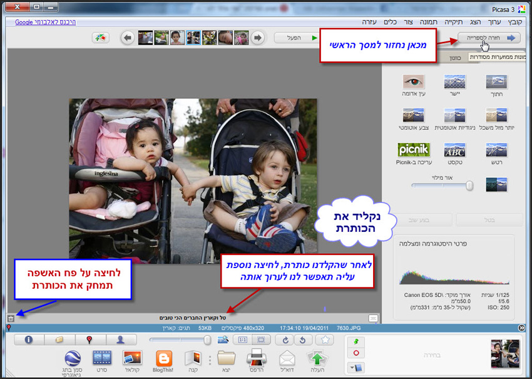Open the קובץ (File) menu
532x379 pixels.
(514, 22)
